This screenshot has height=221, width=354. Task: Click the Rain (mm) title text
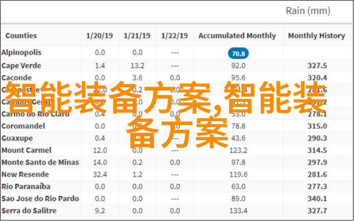308,11
